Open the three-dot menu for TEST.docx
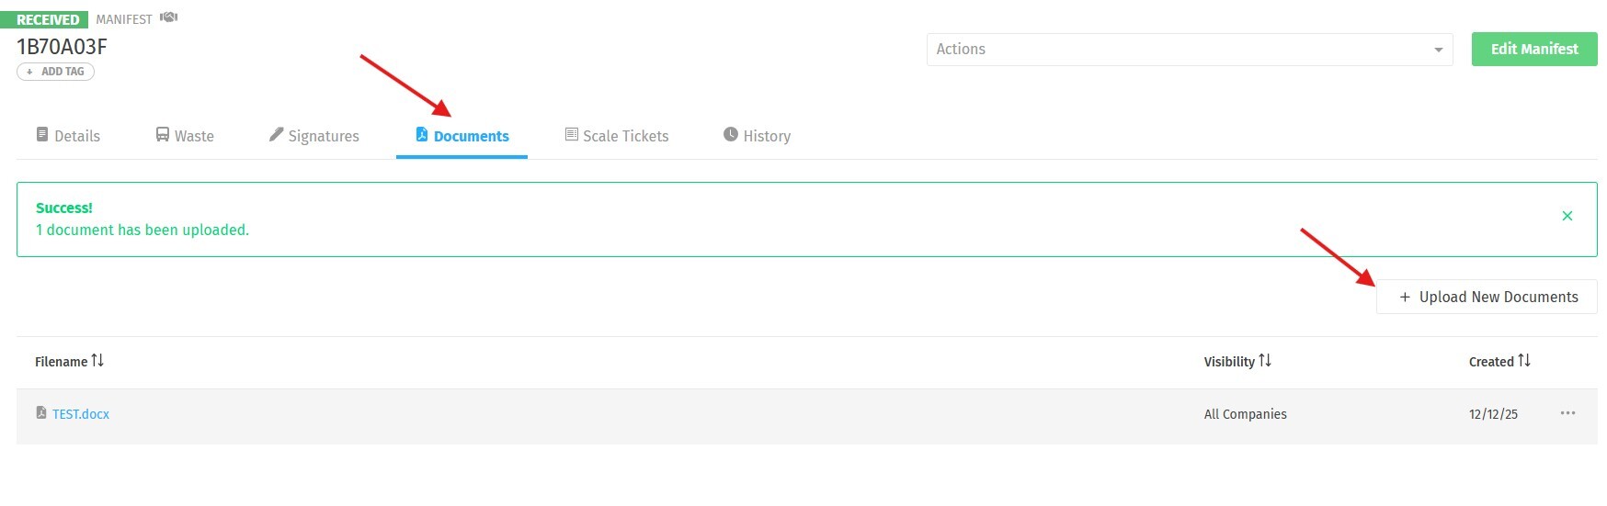 tap(1567, 413)
